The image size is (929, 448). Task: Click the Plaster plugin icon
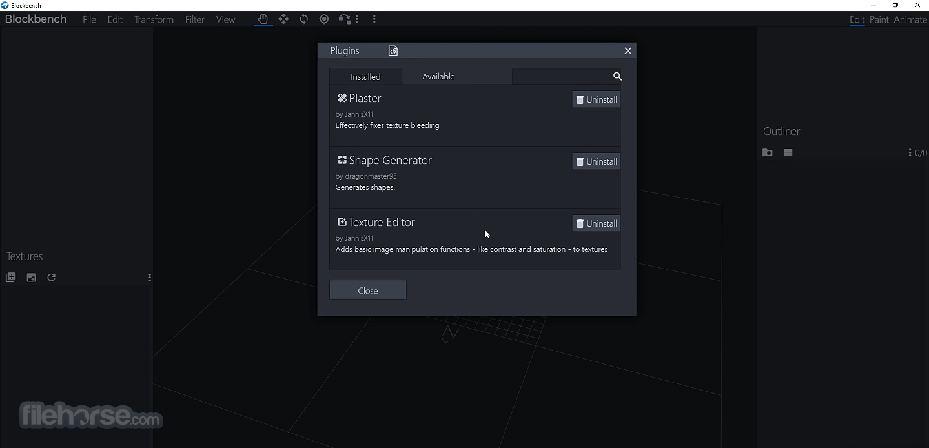[342, 98]
